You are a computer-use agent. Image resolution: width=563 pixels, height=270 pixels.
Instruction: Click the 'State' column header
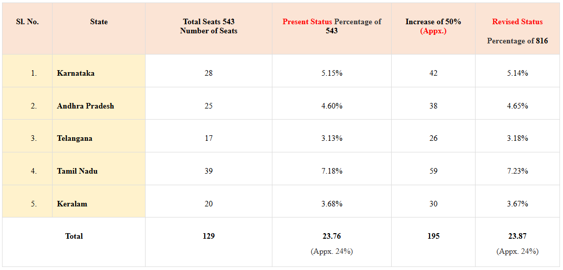(x=99, y=22)
